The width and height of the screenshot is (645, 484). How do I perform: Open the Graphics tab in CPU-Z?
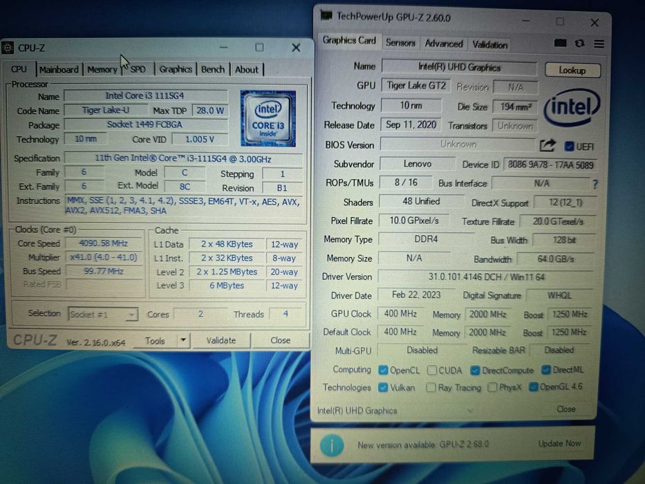pos(176,69)
